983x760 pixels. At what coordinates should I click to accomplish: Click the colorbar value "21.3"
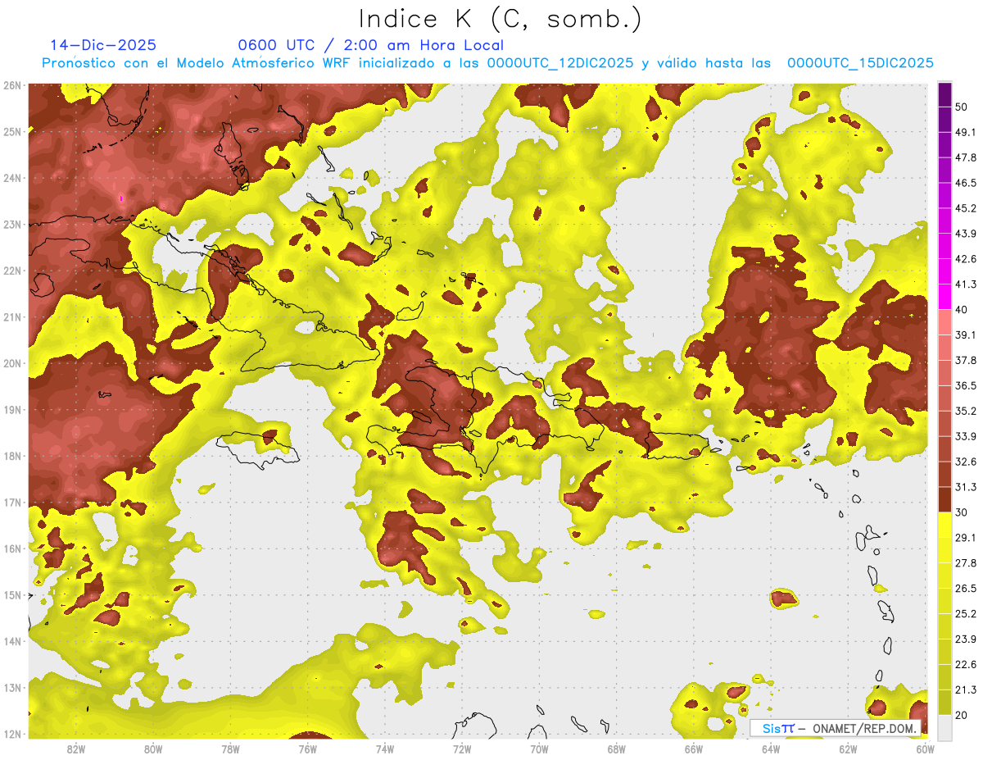pyautogui.click(x=966, y=689)
